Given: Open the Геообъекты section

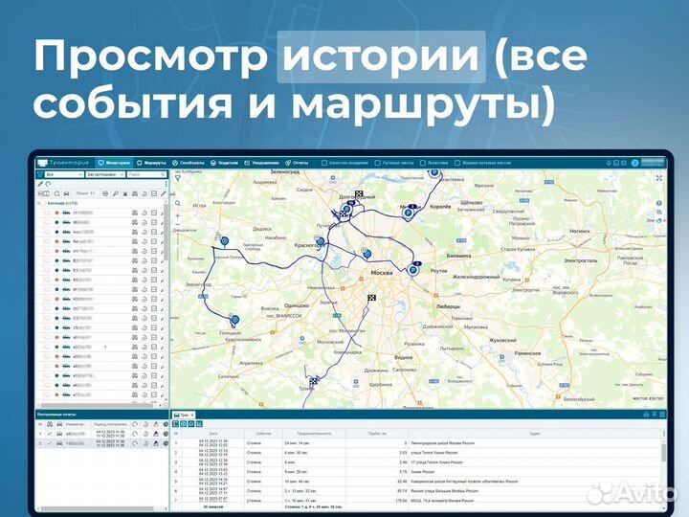Looking at the screenshot, I should click(x=189, y=163).
